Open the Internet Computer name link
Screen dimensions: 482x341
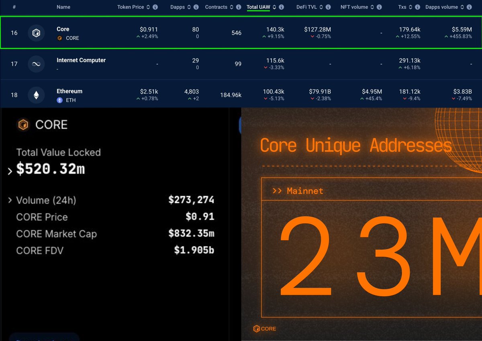click(x=81, y=60)
